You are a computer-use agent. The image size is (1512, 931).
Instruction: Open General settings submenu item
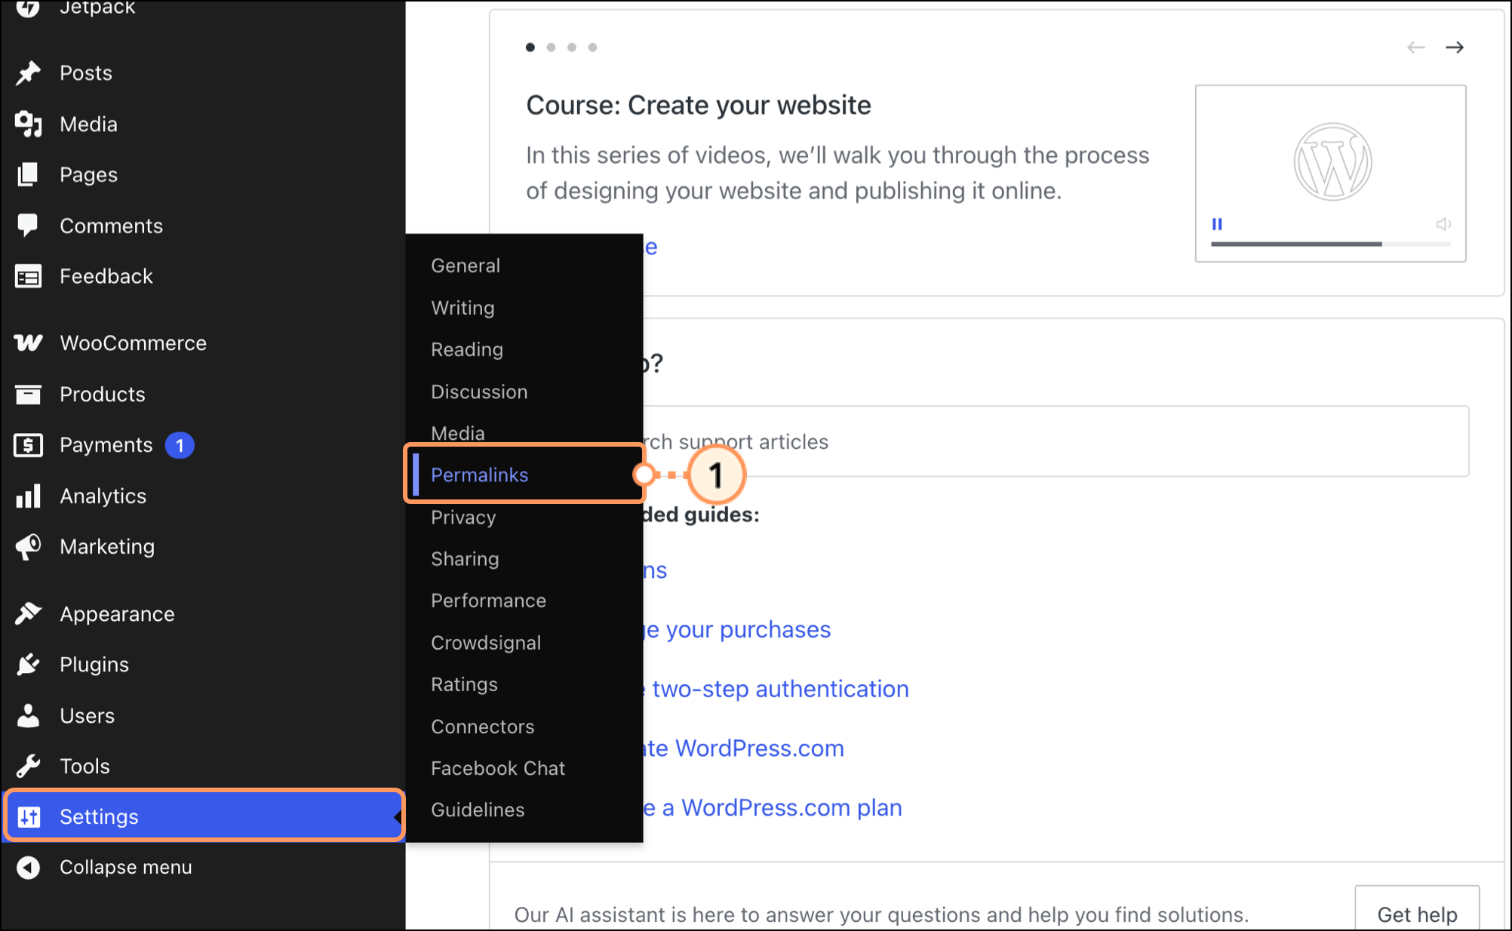(x=466, y=266)
